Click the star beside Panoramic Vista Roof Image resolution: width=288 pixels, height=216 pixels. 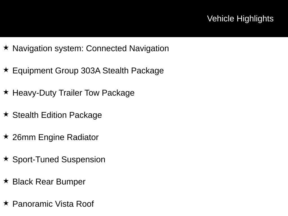pyautogui.click(x=6, y=203)
